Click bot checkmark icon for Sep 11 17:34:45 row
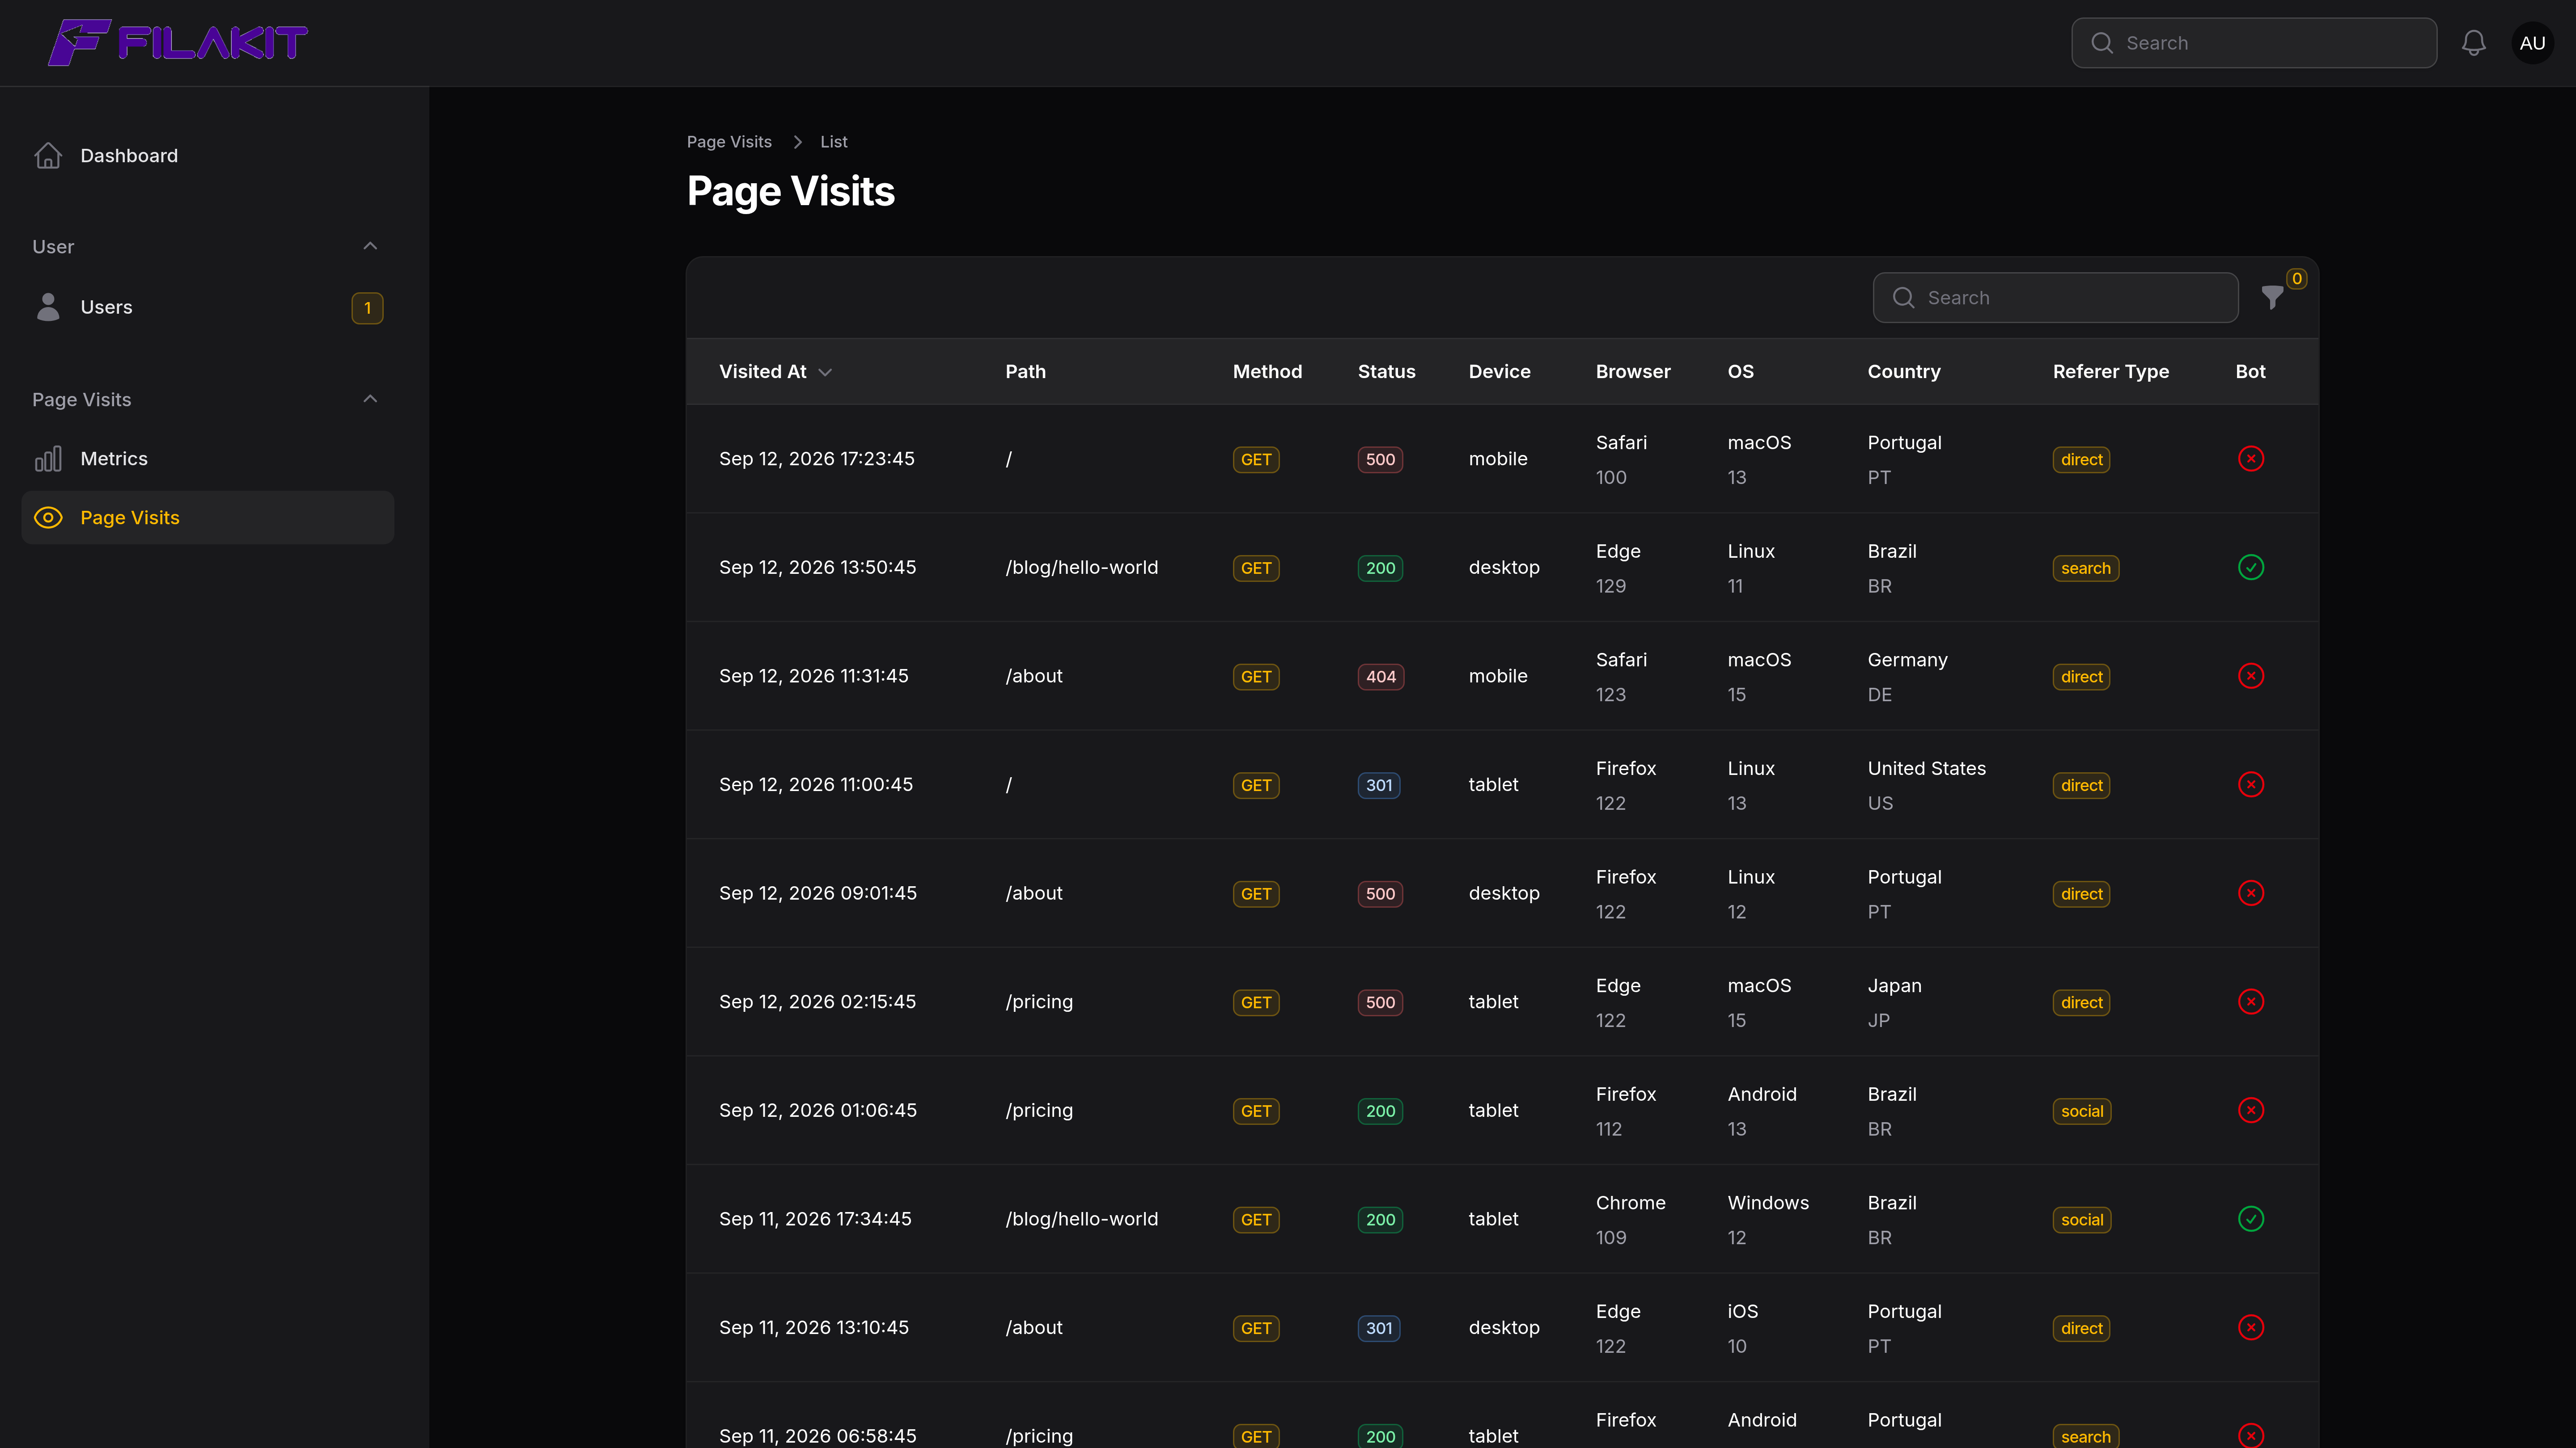 (2250, 1219)
